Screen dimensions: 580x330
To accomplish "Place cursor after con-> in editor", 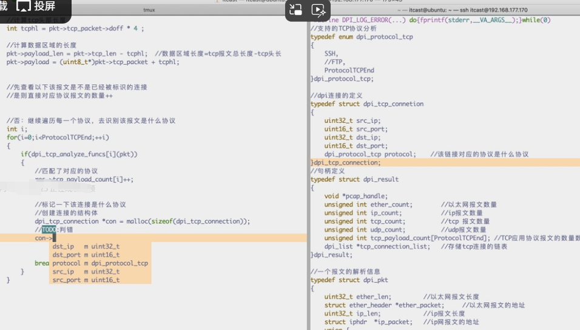I will (x=53, y=238).
